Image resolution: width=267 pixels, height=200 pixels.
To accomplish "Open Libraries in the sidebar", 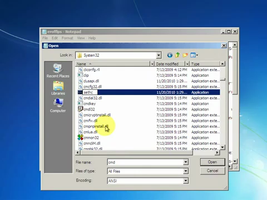I will [x=58, y=88].
